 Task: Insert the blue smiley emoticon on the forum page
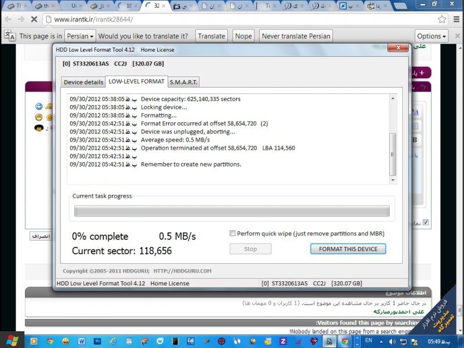click(39, 106)
